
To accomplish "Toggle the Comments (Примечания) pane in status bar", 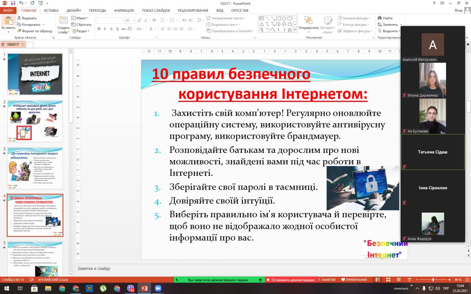I will (354, 280).
